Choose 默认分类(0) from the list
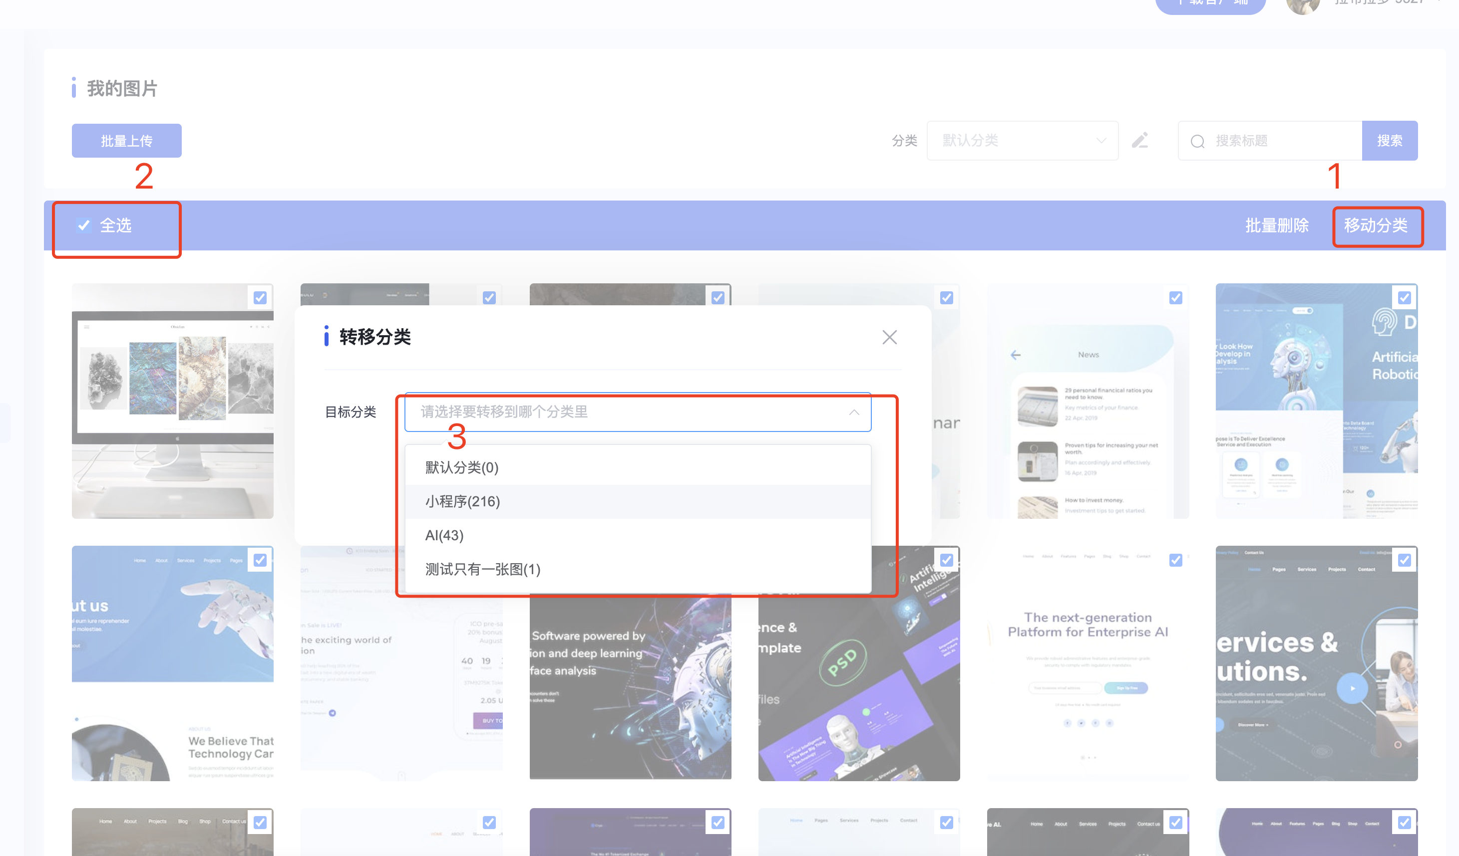The width and height of the screenshot is (1459, 856). (x=638, y=467)
